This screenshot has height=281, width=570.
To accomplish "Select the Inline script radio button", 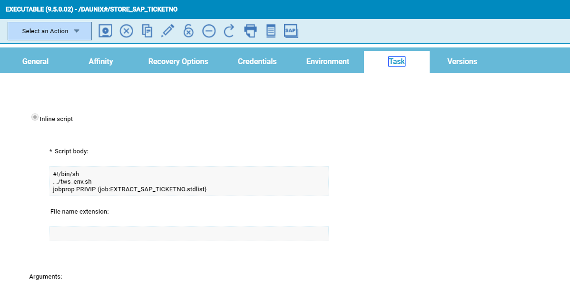I will [35, 117].
